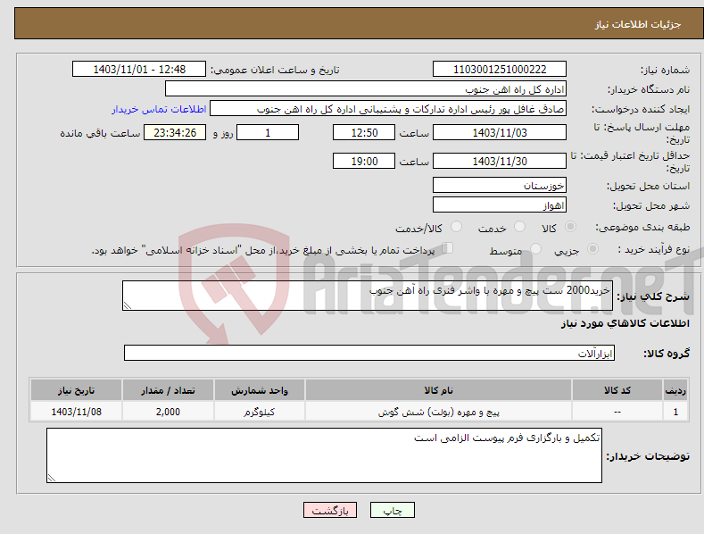Click the response deadline date 1403/11/03

coord(500,132)
